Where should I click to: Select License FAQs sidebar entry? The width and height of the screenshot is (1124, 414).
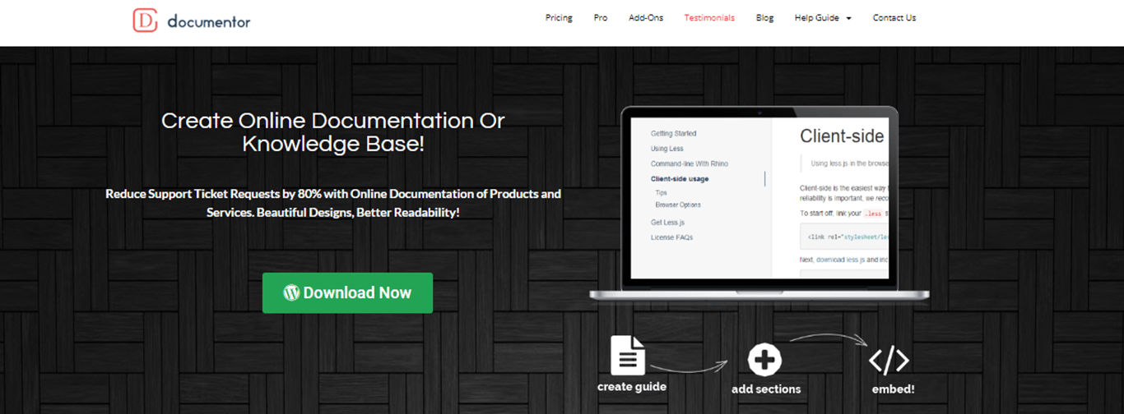click(x=672, y=237)
